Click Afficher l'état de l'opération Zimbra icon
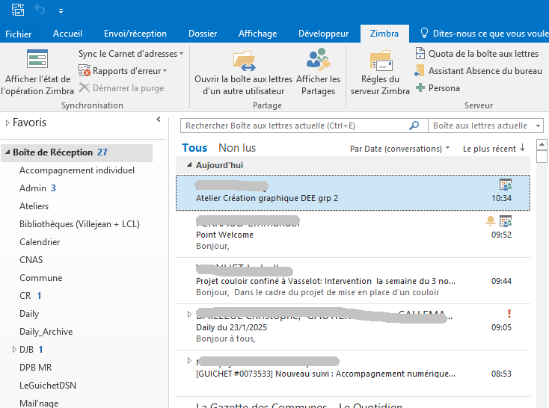This screenshot has height=408, width=549. click(x=37, y=60)
